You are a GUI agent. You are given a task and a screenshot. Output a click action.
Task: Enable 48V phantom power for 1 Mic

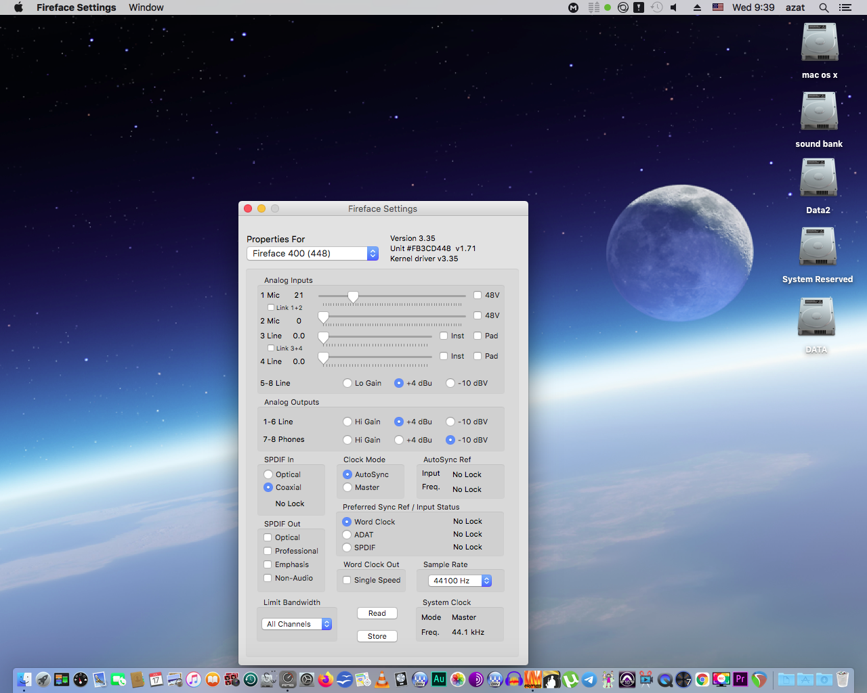tap(478, 295)
